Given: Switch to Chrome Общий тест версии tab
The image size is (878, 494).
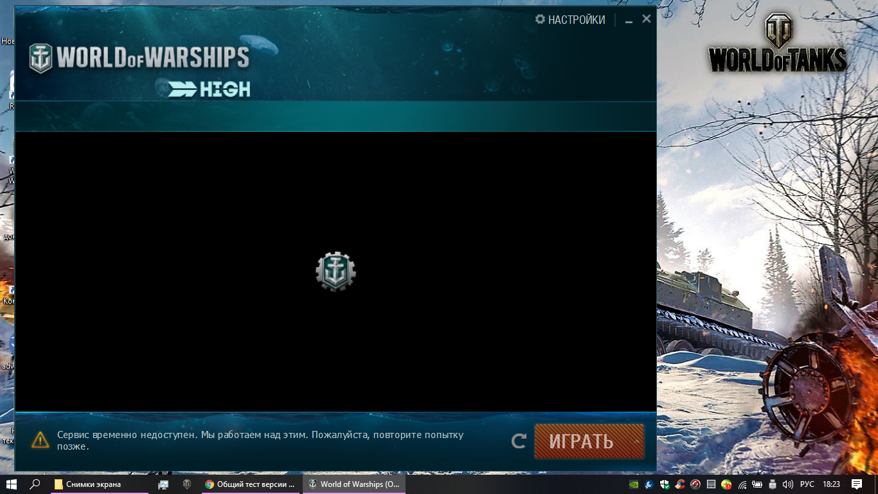Looking at the screenshot, I should tap(251, 484).
